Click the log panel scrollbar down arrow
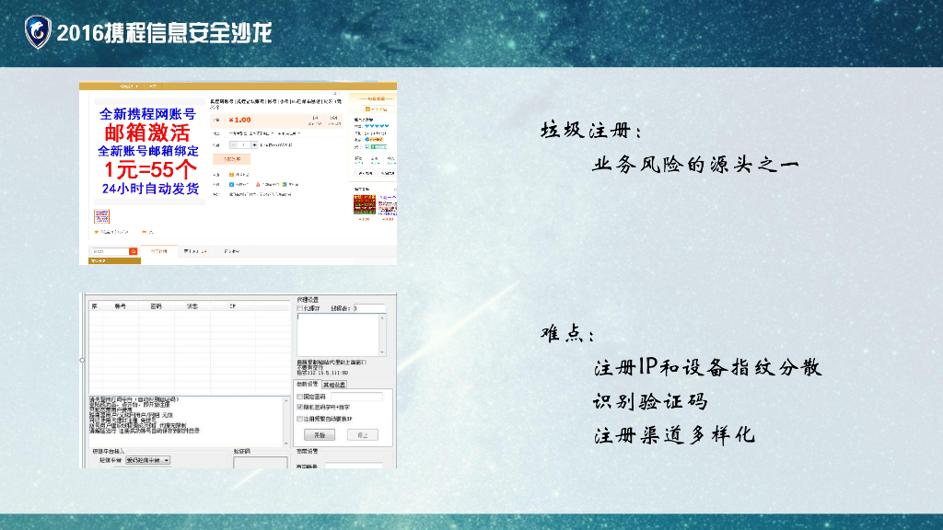The width and height of the screenshot is (943, 530). click(x=286, y=444)
